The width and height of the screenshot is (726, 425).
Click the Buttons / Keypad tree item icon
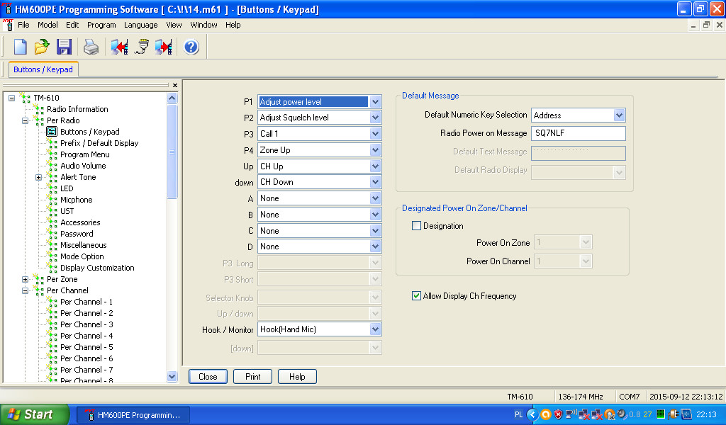(52, 132)
